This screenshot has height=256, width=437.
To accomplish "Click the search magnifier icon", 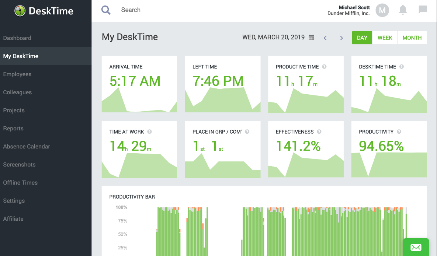I will [x=106, y=10].
